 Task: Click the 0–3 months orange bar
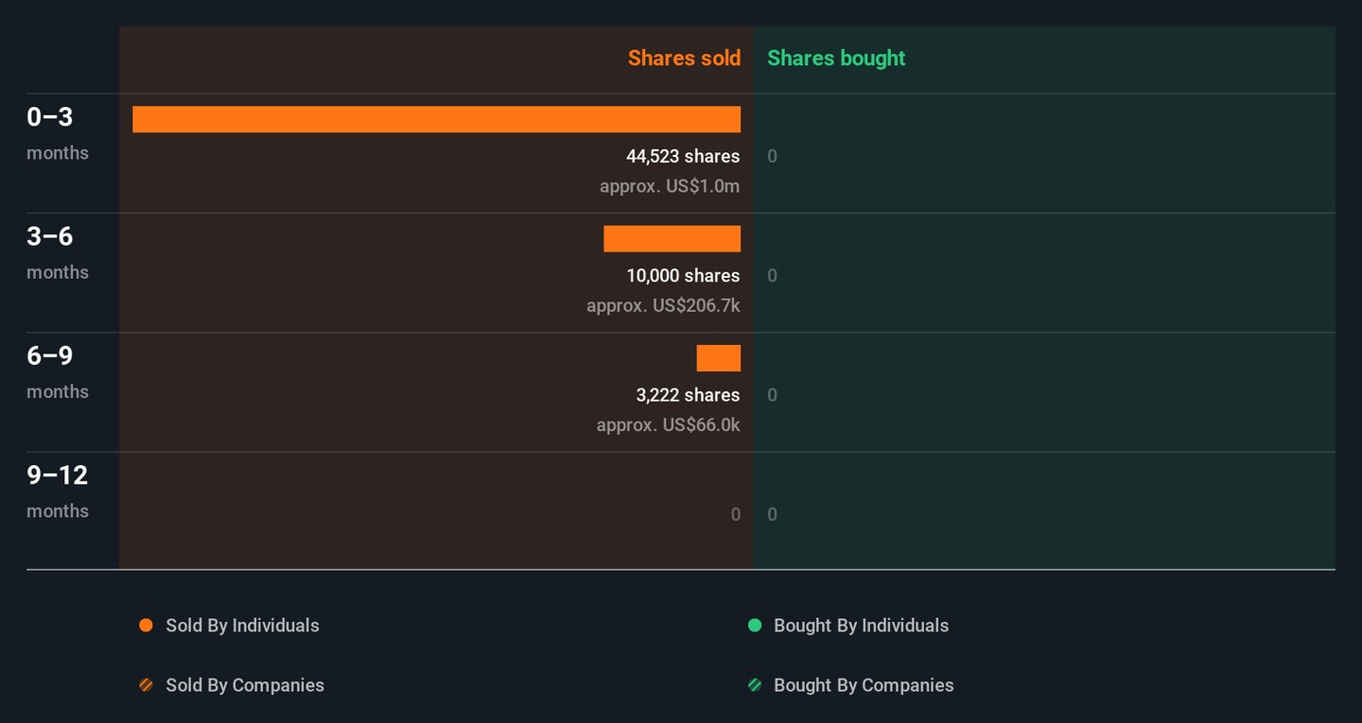point(436,119)
